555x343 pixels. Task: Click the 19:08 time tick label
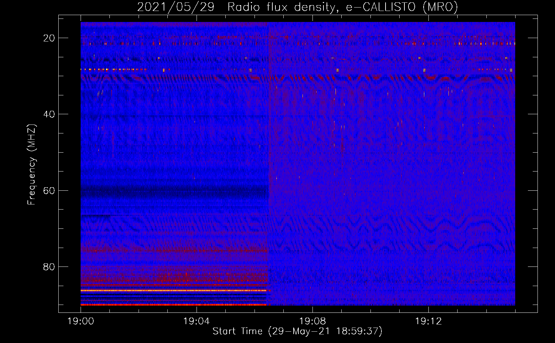312,321
